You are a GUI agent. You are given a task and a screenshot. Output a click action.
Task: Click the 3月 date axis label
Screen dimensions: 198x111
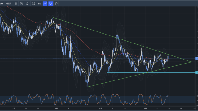pyautogui.click(x=14, y=108)
